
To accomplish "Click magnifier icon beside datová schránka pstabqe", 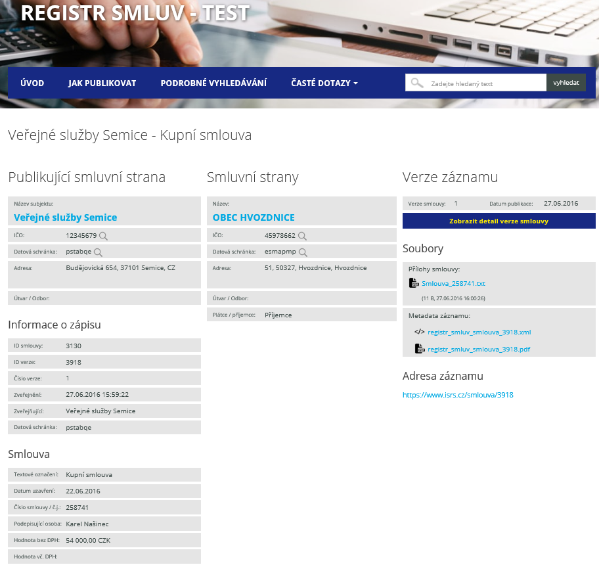I will [x=98, y=252].
